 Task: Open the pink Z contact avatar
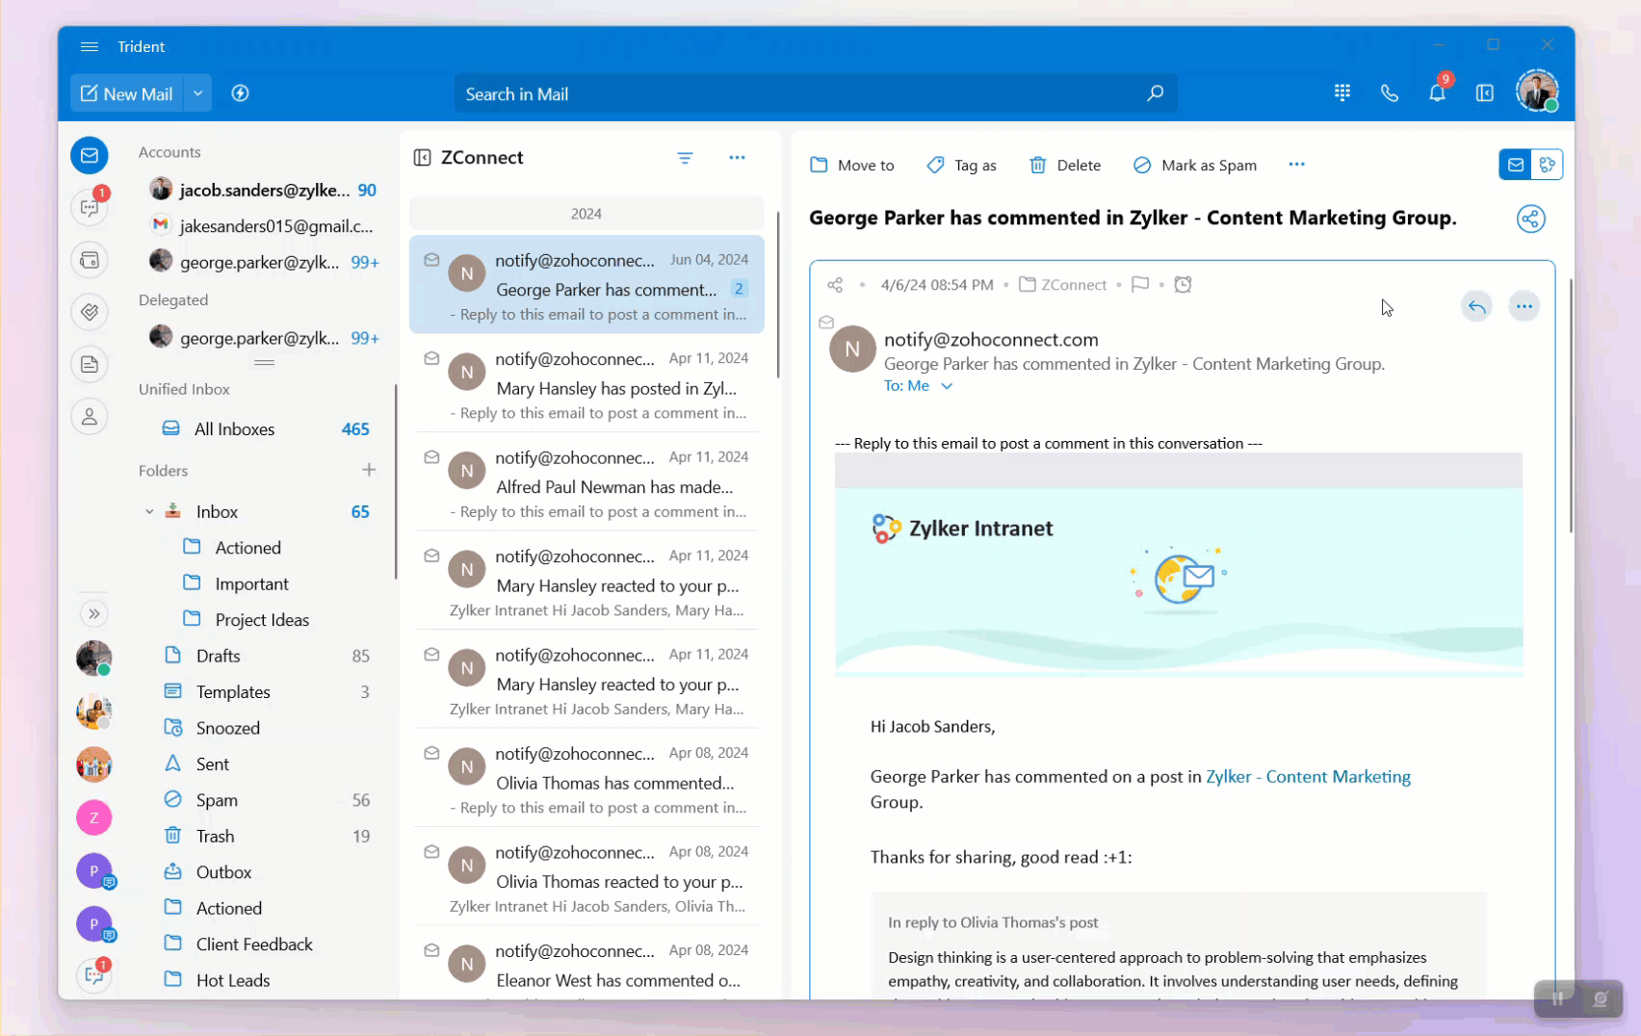click(93, 817)
